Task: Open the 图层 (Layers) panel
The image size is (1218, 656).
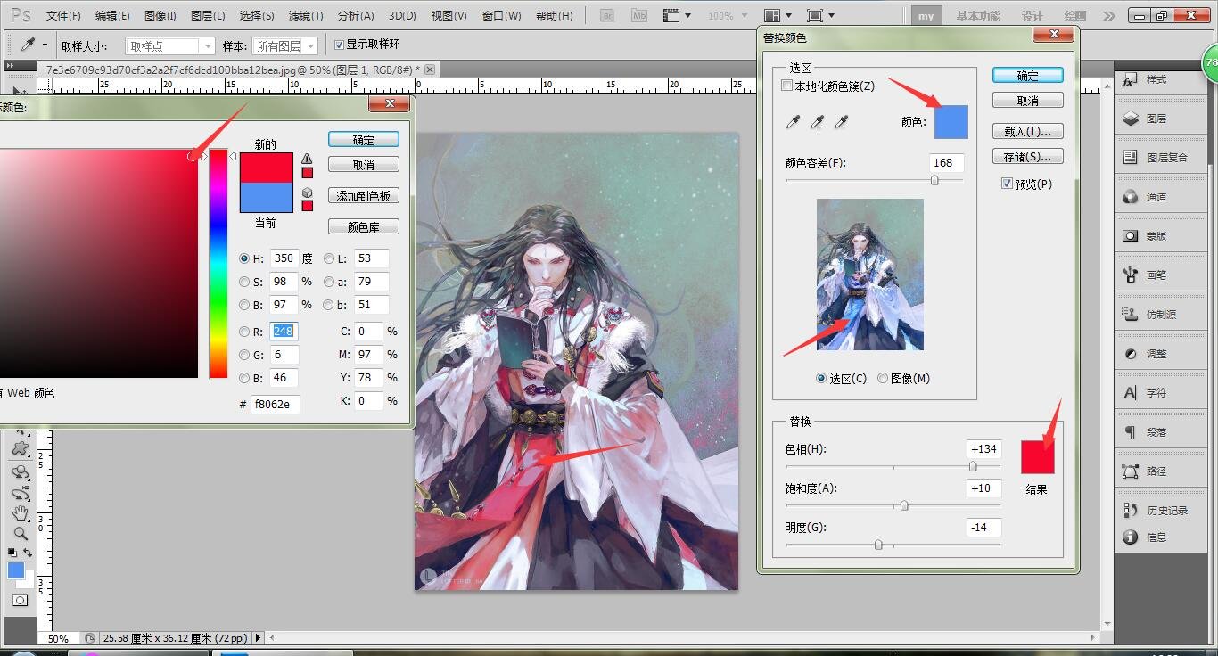Action: (x=1156, y=119)
